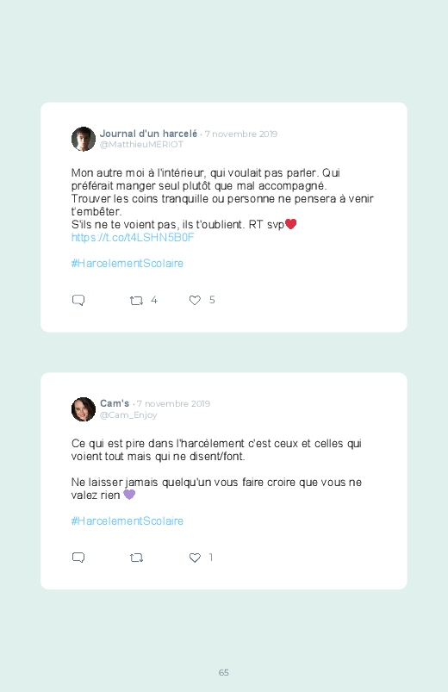Open Cam's profile picture
The height and width of the screenshot is (692, 448).
[x=84, y=409]
